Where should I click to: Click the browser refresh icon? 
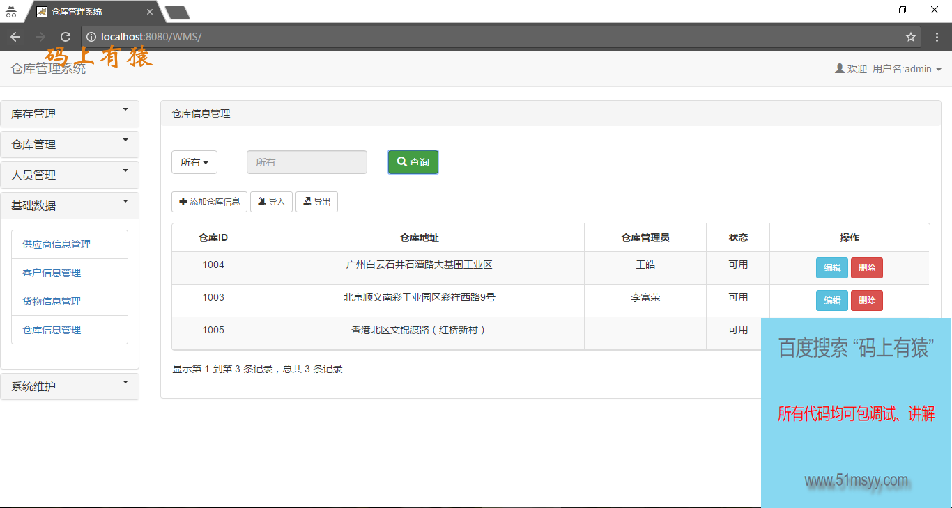pyautogui.click(x=65, y=37)
